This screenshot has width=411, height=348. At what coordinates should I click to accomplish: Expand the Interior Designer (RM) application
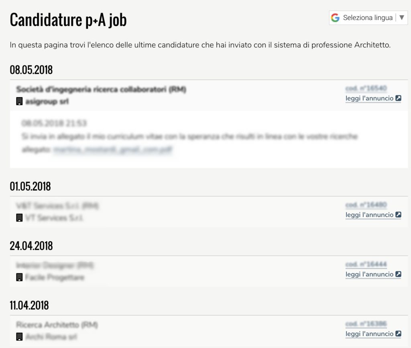[x=55, y=265]
